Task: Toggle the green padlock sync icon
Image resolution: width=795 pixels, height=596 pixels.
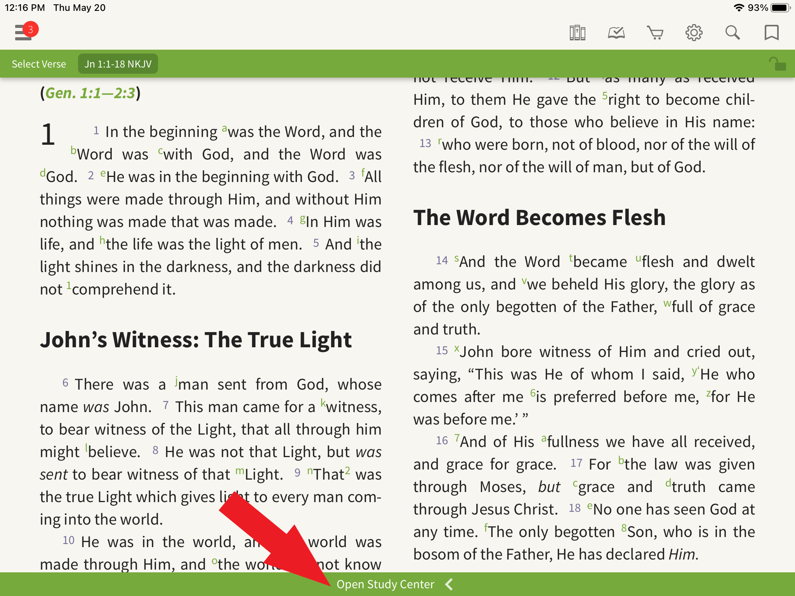Action: click(777, 64)
